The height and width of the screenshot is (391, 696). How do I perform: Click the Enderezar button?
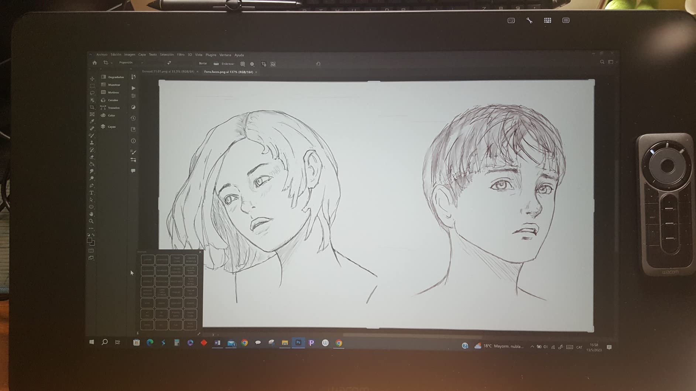(x=227, y=64)
